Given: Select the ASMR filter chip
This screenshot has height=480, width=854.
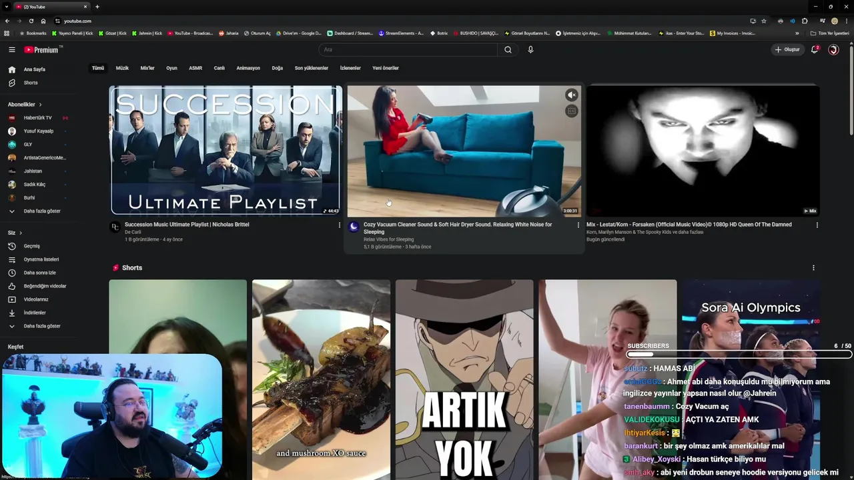Looking at the screenshot, I should [195, 68].
